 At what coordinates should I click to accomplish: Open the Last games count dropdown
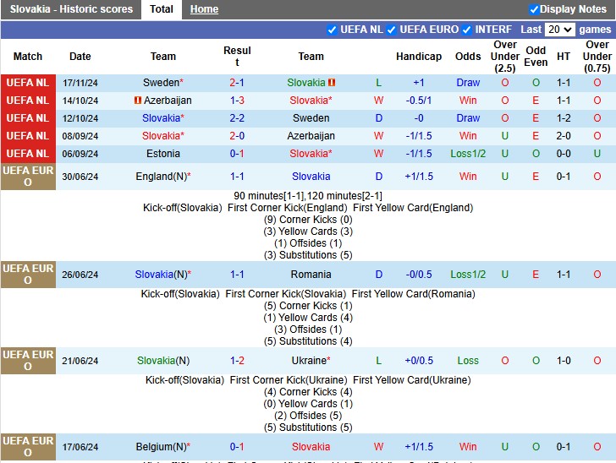559,30
